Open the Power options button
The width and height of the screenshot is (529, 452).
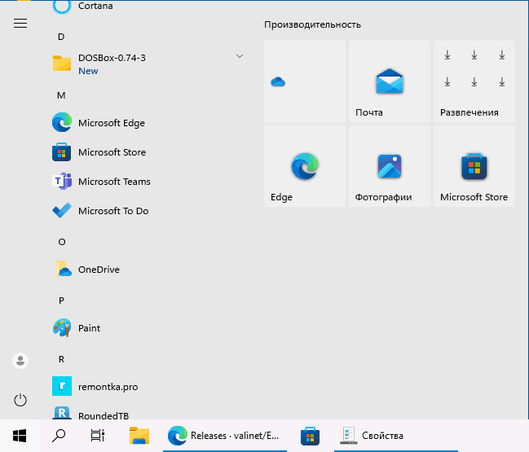click(x=20, y=400)
